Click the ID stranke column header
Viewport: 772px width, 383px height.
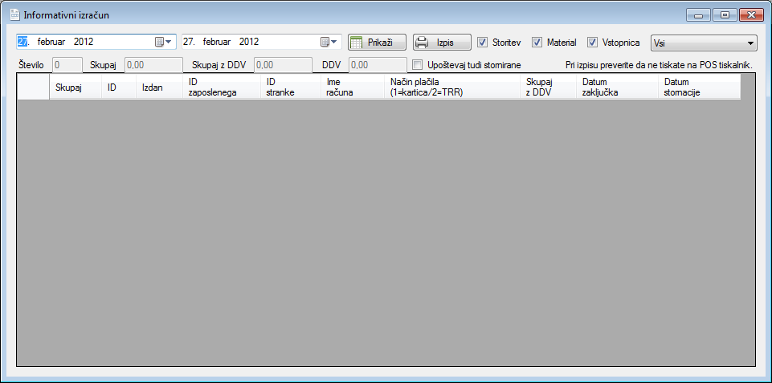coord(280,87)
